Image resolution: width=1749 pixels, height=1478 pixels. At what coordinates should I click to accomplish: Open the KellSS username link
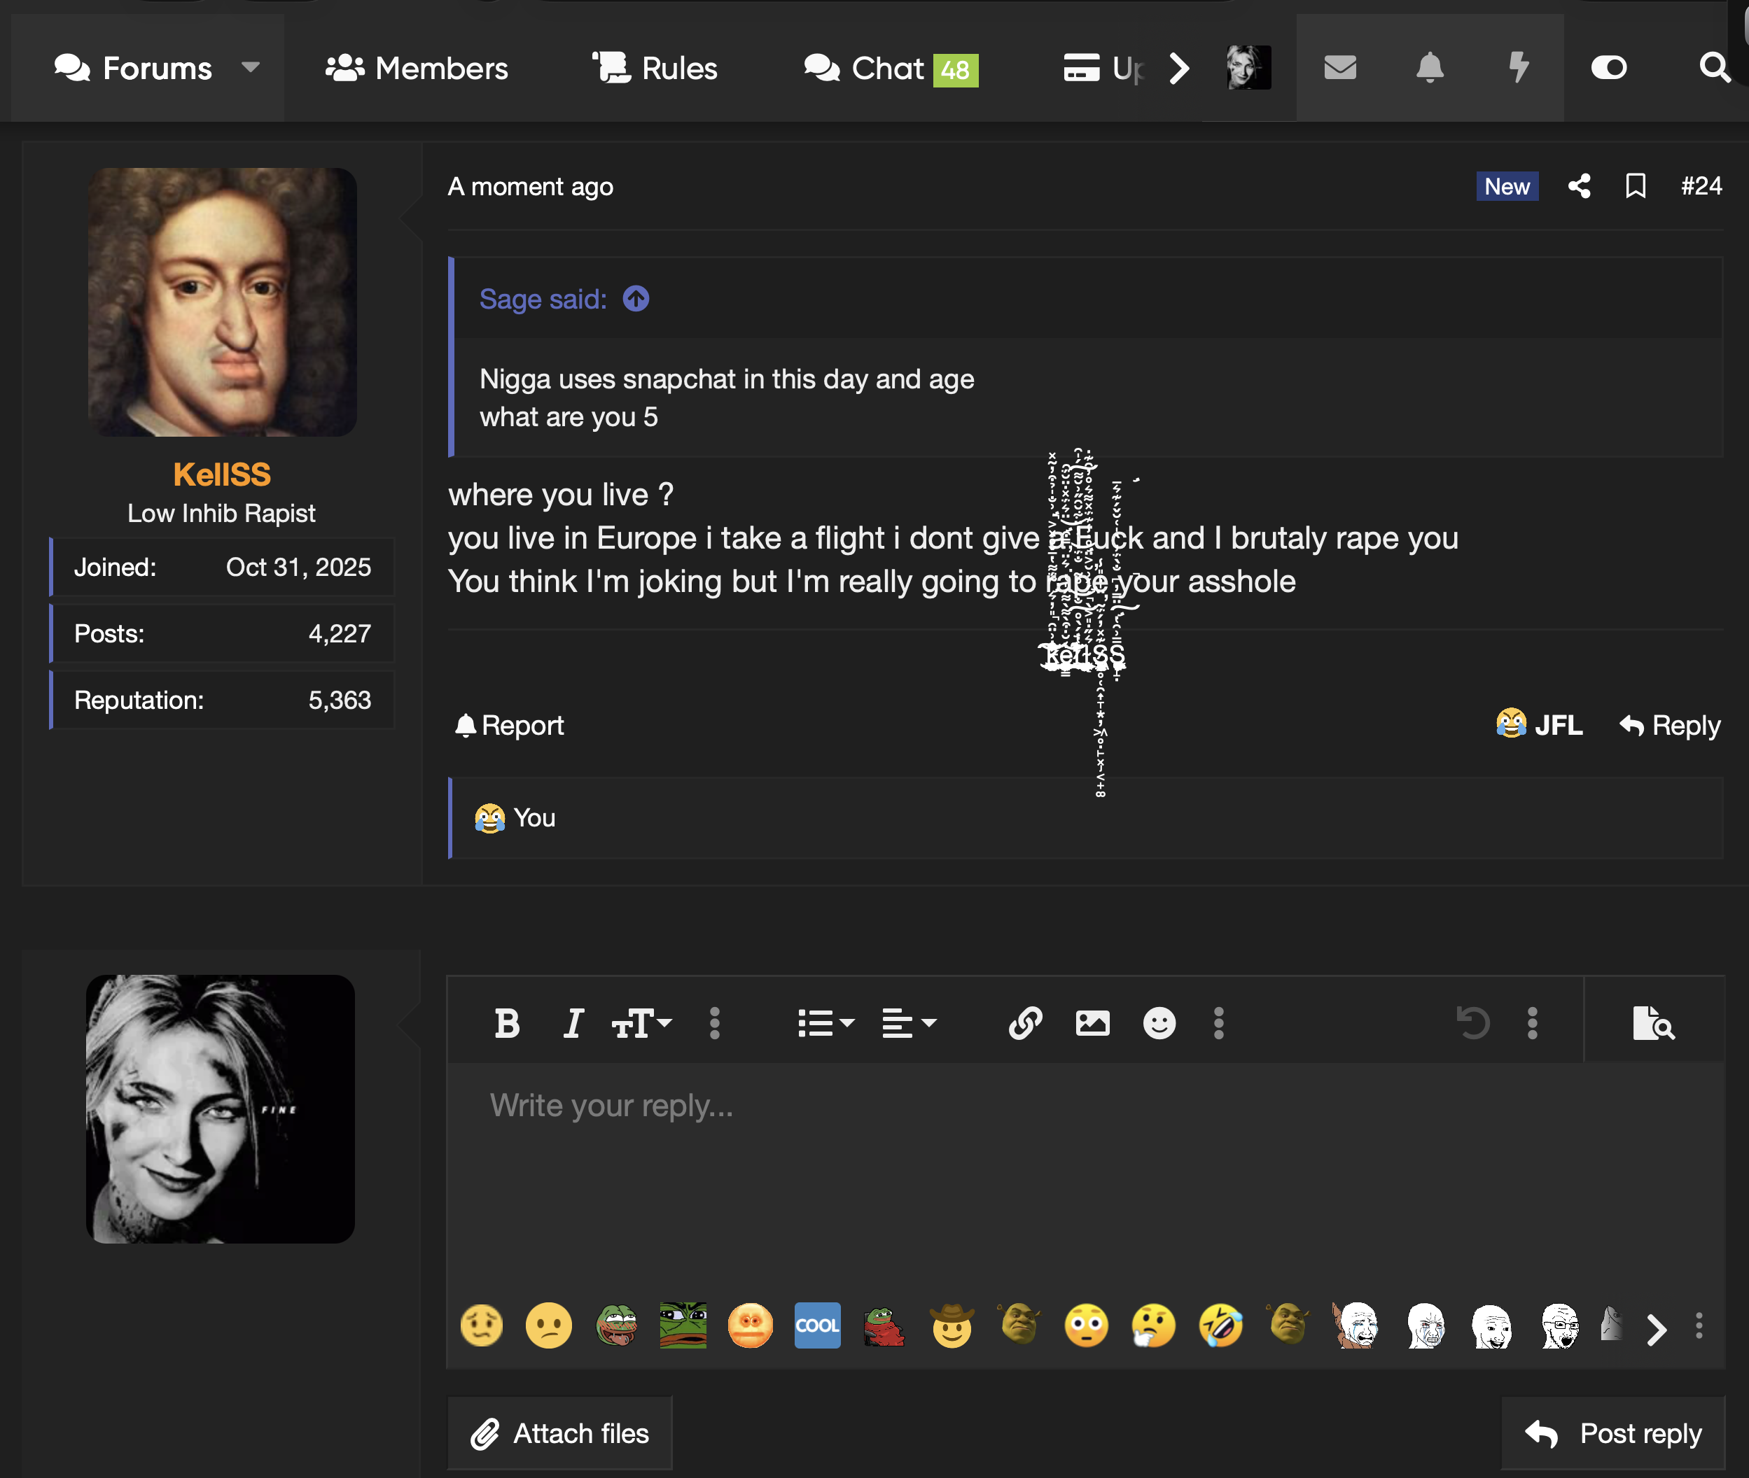(221, 474)
